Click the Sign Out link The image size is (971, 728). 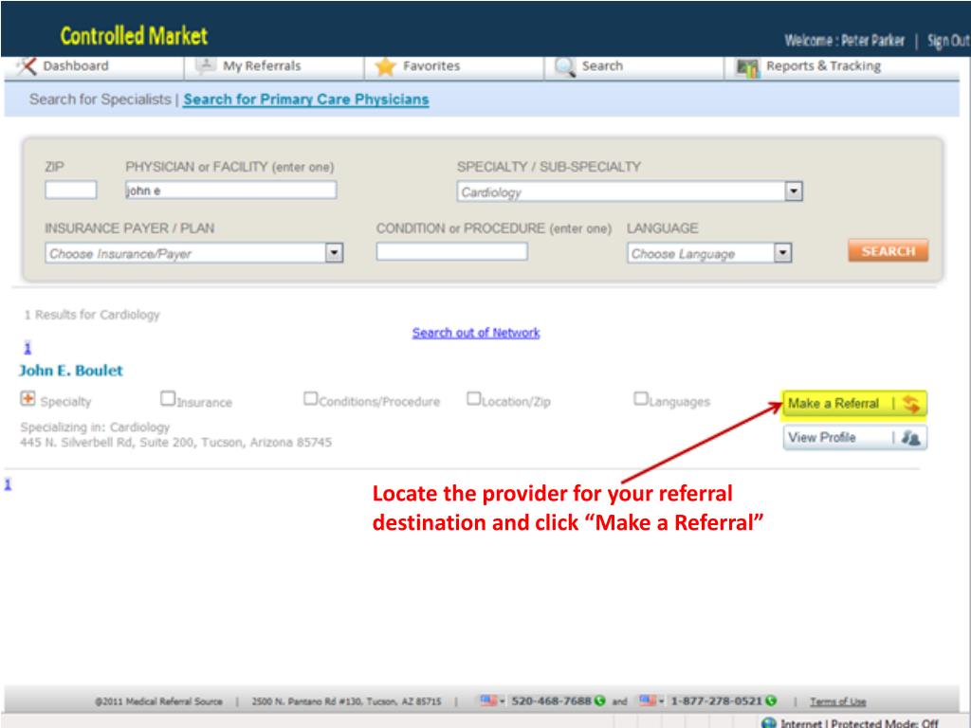[x=948, y=41]
